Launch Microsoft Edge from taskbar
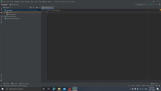Image resolution: width=161 pixels, height=91 pixels. pyautogui.click(x=54, y=89)
